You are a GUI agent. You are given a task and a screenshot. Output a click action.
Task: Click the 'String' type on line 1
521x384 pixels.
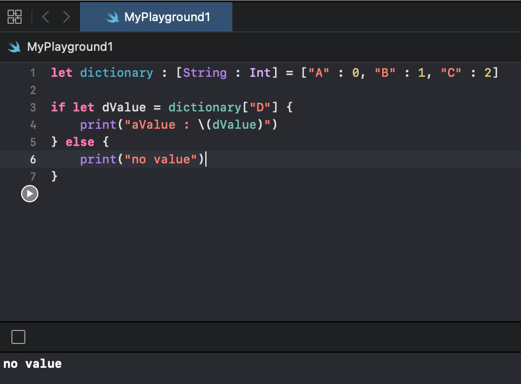(205, 73)
